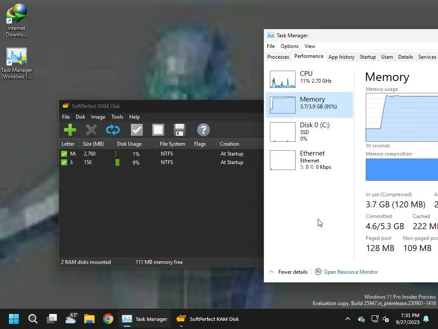Select the Disk 0 (C:) performance item
The height and width of the screenshot is (329, 438).
309,132
